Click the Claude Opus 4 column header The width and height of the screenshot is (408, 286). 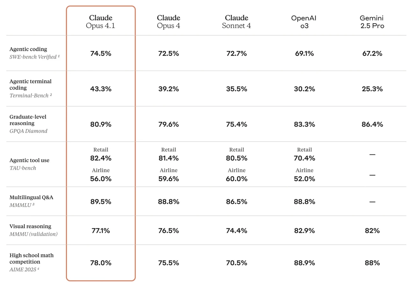pos(168,22)
